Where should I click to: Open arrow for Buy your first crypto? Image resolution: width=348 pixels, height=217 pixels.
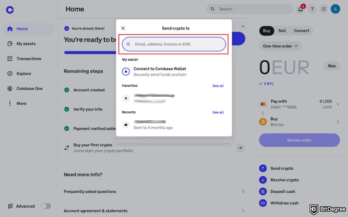[x=240, y=148]
